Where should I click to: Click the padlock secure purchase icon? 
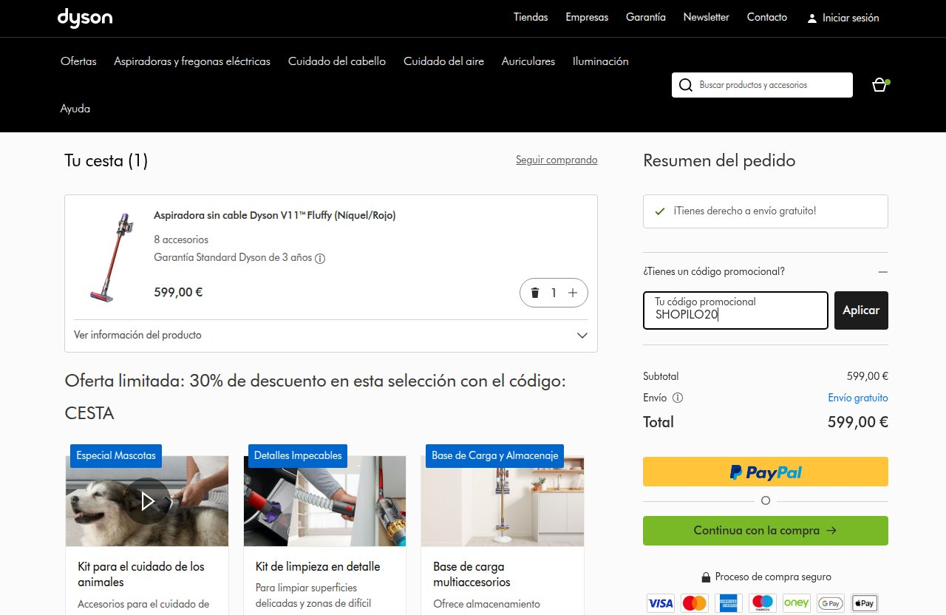(706, 577)
